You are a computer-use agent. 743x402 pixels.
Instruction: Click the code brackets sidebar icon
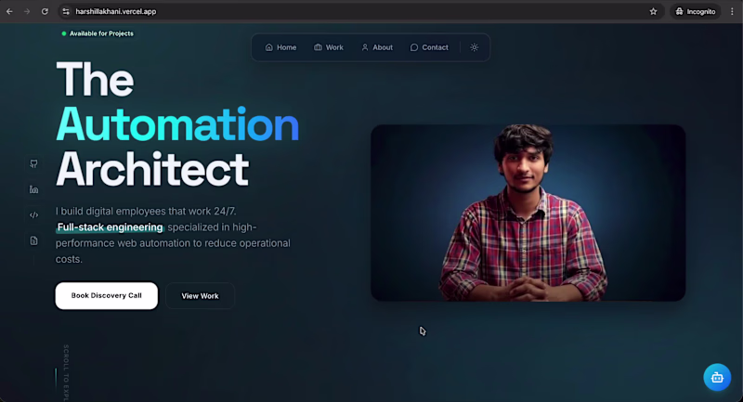tap(33, 215)
